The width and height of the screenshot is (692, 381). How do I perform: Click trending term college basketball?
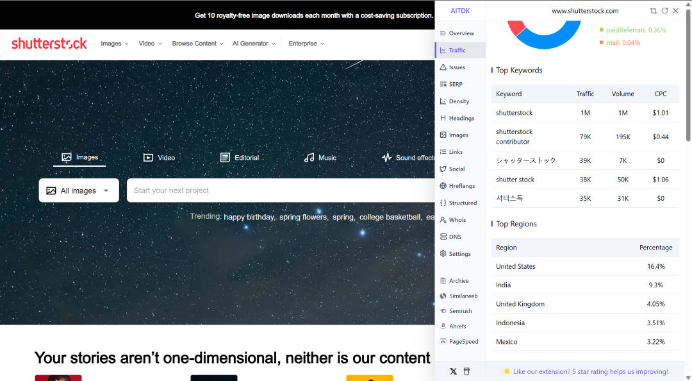390,217
